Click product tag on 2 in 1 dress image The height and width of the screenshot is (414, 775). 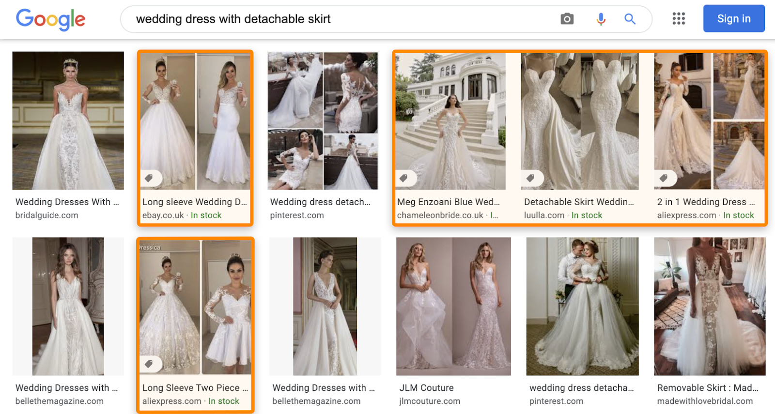coord(664,178)
